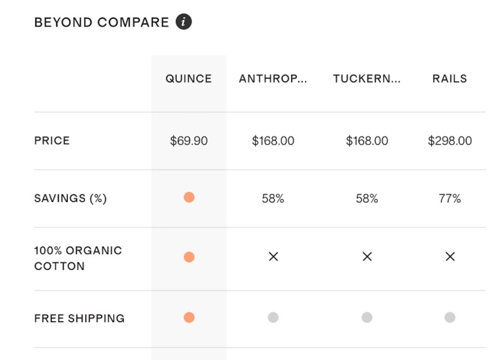The width and height of the screenshot is (499, 360).
Task: Click the X under ANTHROP for organic cotton
Action: coord(273,256)
